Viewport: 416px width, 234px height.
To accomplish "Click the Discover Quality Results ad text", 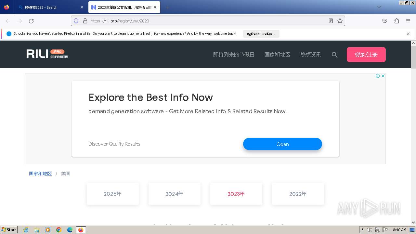I will tap(114, 144).
